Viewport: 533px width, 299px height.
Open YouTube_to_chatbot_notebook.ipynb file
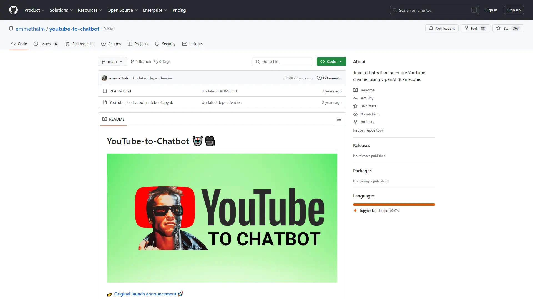tap(141, 102)
